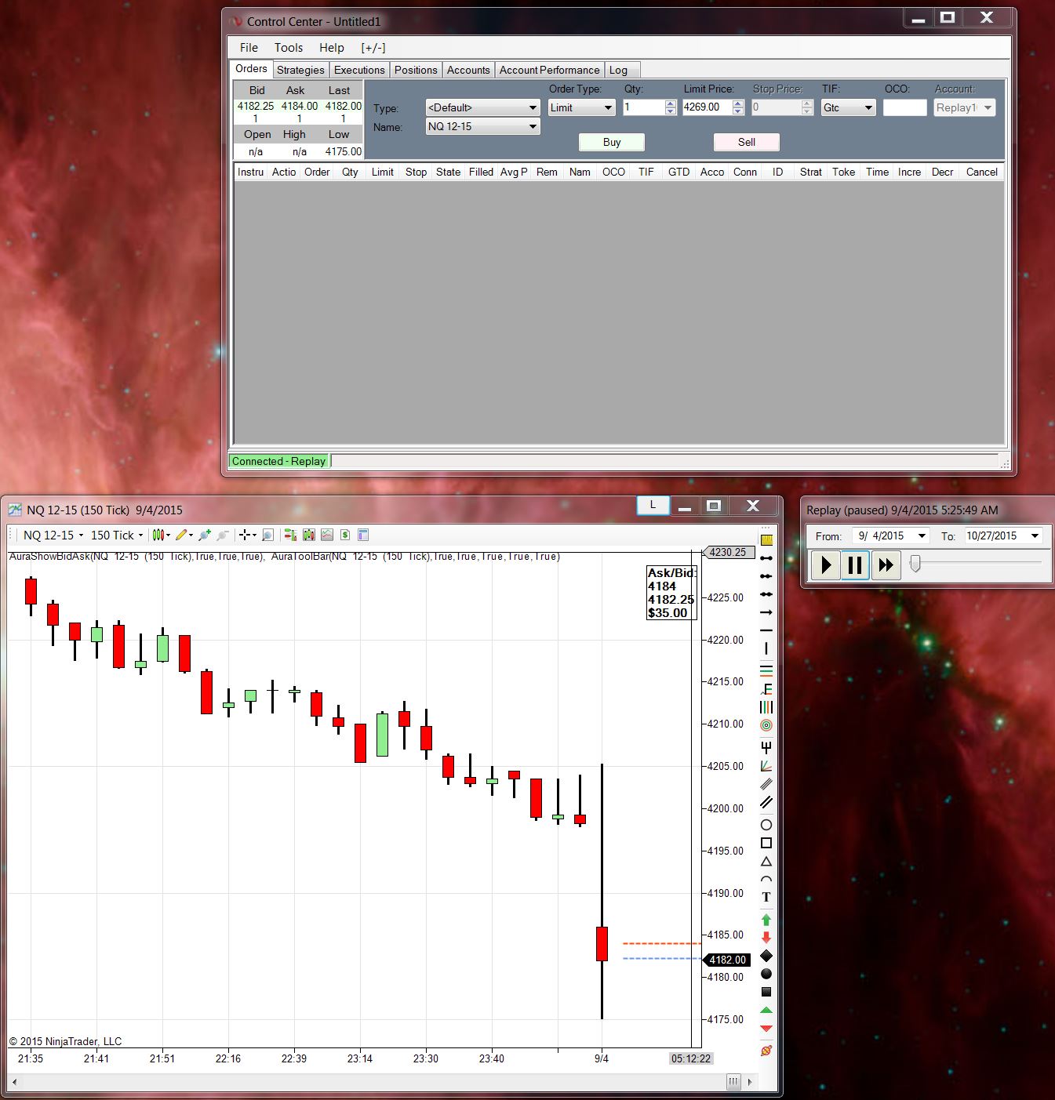Select the Arc drawing tool
1055x1100 pixels.
[x=766, y=880]
